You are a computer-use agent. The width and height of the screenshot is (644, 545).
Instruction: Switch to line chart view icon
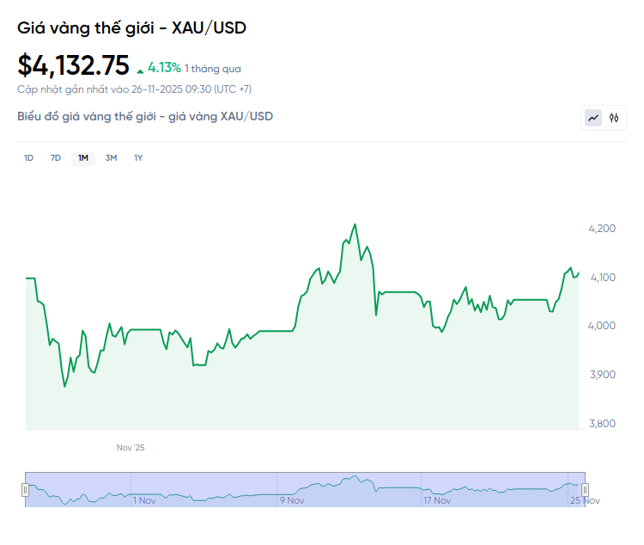593,118
